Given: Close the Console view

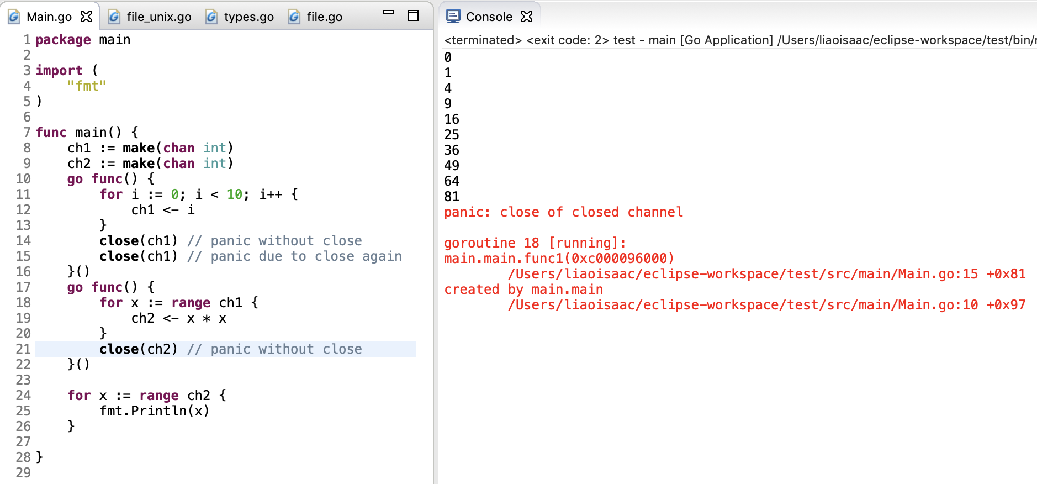Looking at the screenshot, I should pos(527,17).
